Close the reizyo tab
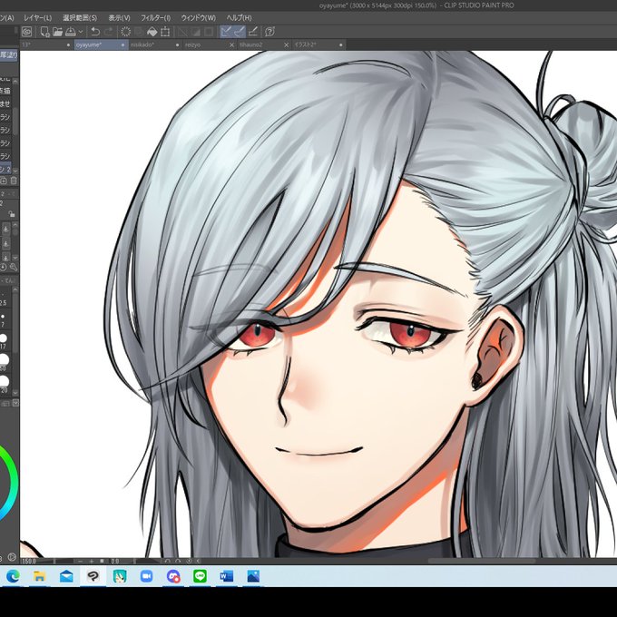Image resolution: width=617 pixels, height=617 pixels. (x=231, y=45)
